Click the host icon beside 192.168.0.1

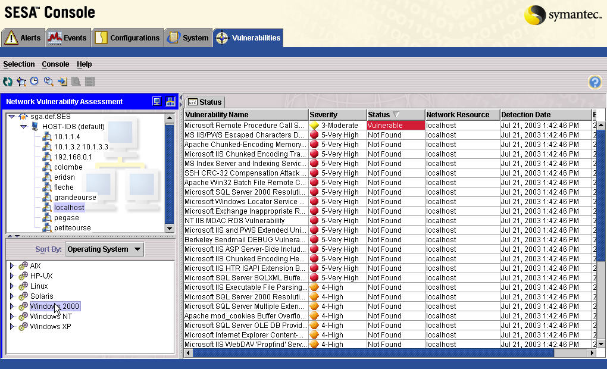(x=47, y=157)
